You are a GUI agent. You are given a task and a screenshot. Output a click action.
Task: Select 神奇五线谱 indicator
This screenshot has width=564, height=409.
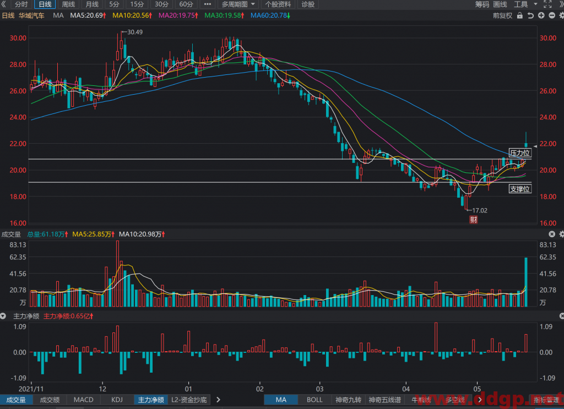point(385,400)
